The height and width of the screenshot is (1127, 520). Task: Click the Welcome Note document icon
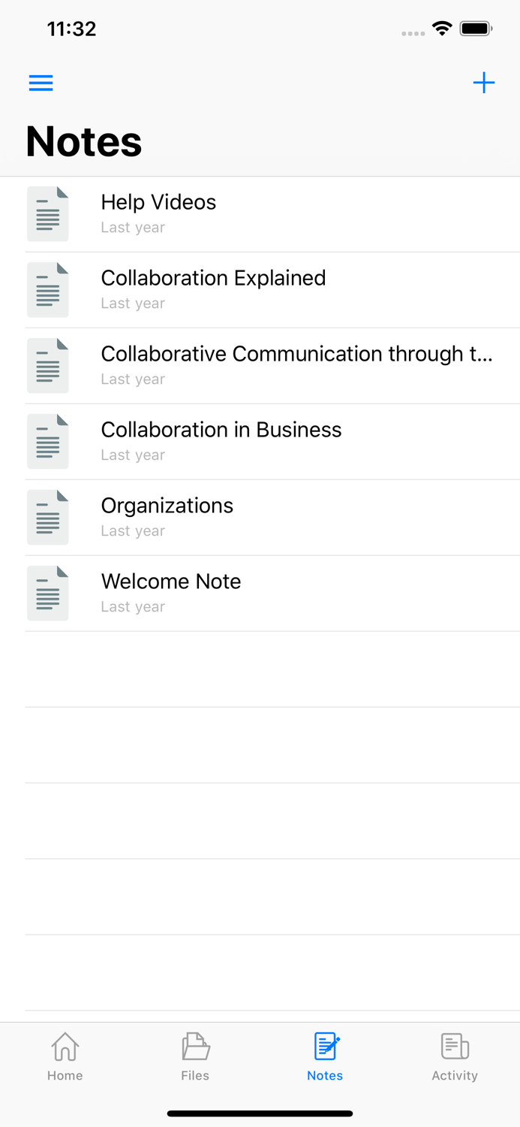pyautogui.click(x=48, y=594)
